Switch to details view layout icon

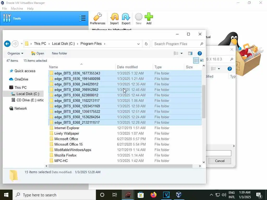196,60
